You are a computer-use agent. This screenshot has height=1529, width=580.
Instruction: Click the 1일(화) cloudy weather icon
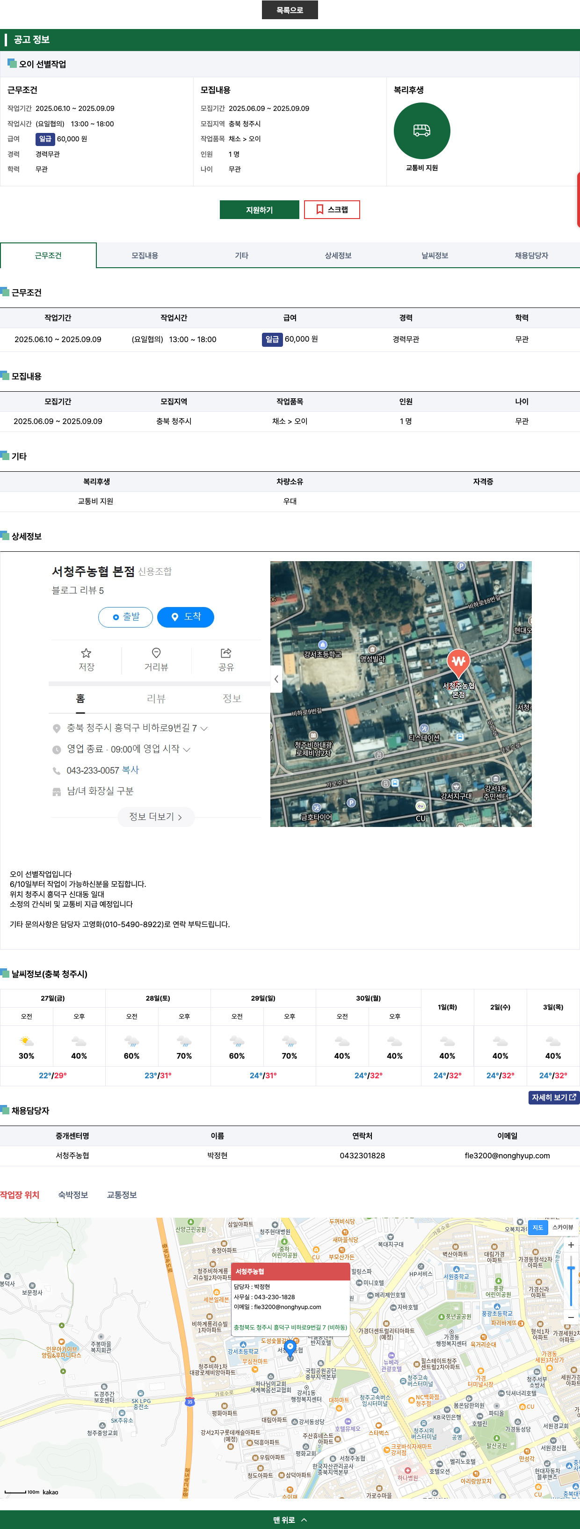(x=447, y=1041)
